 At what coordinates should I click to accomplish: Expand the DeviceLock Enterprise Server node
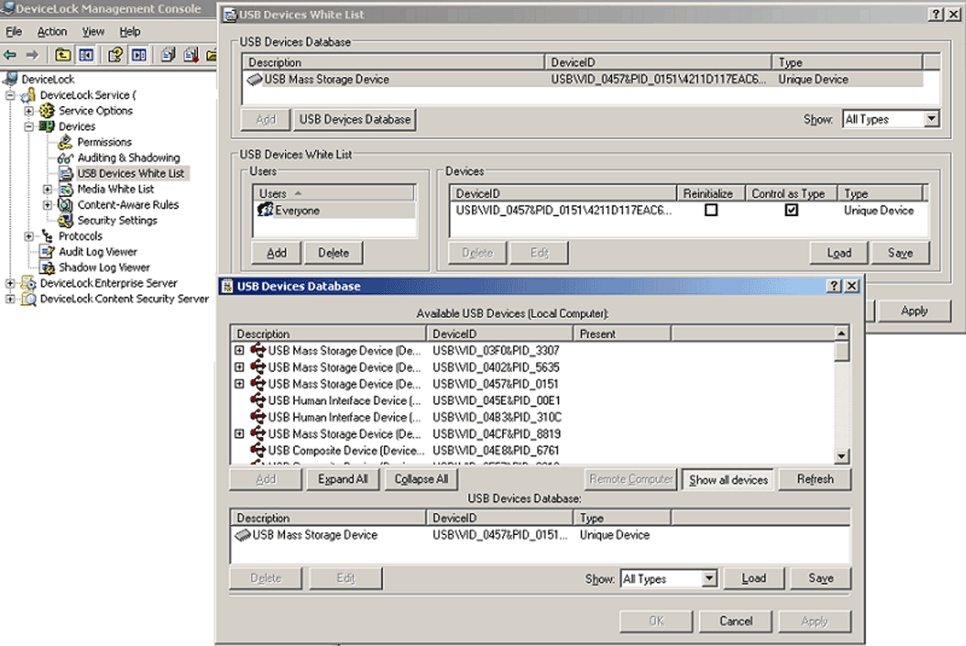10,283
